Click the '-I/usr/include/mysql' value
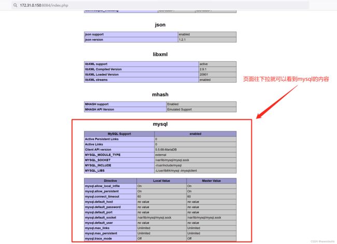The height and width of the screenshot is (244, 337). [195, 165]
